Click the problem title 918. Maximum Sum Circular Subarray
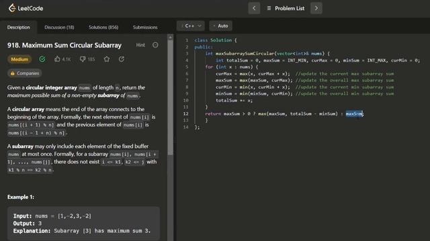 coord(64,46)
